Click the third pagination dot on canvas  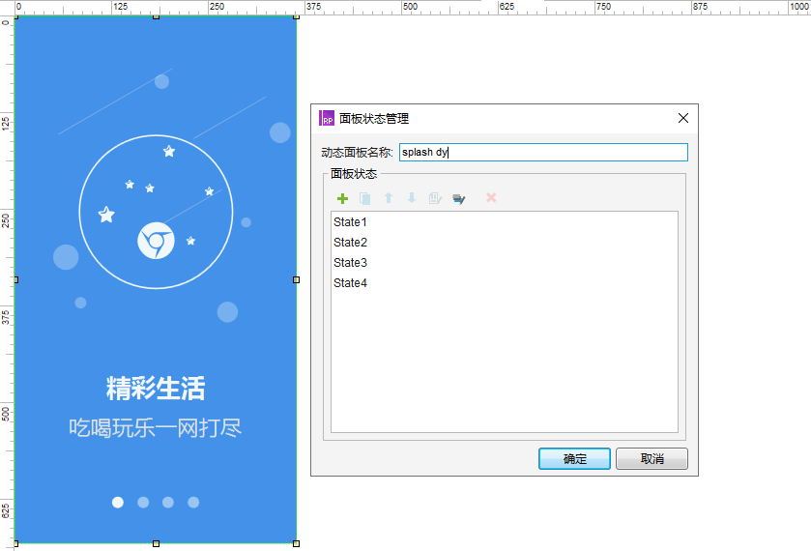(168, 502)
